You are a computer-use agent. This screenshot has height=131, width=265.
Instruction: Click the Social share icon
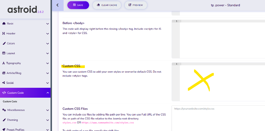4,83
